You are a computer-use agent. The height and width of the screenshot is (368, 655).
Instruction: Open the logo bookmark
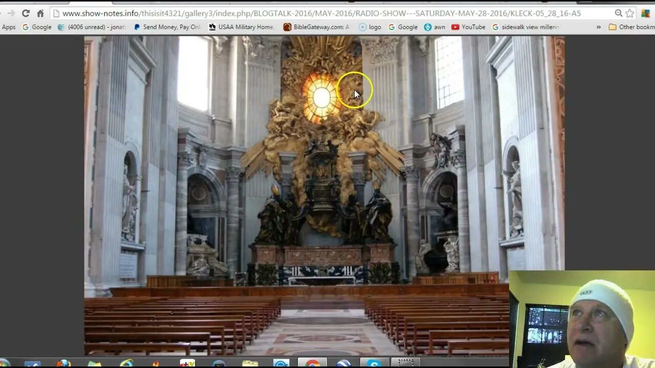coord(370,27)
